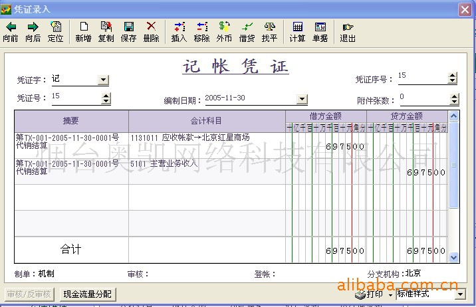Click credit amount 697500 in second row
This screenshot has height=307, width=476.
pos(426,173)
